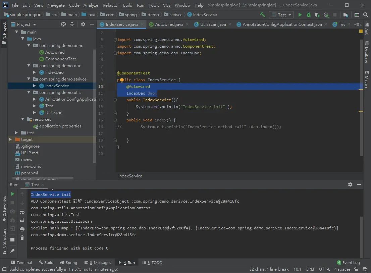Pin the Run tab with pin icon
The height and width of the screenshot is (273, 371).
pyautogui.click(x=12, y=251)
